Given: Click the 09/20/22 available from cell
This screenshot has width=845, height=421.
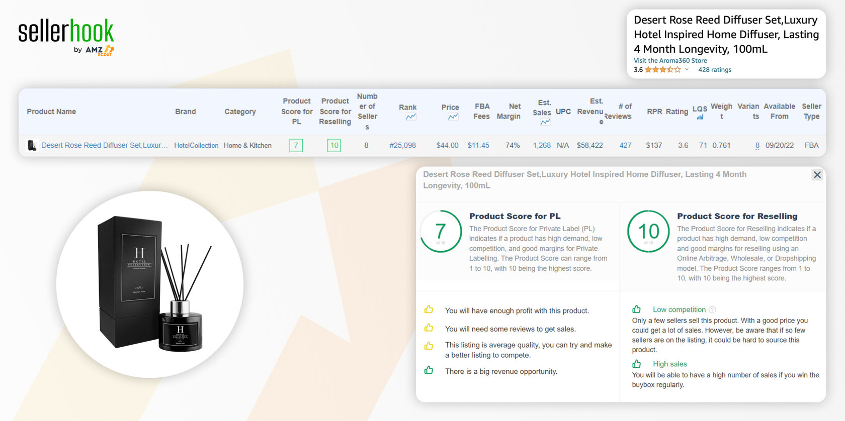Looking at the screenshot, I should click(780, 145).
